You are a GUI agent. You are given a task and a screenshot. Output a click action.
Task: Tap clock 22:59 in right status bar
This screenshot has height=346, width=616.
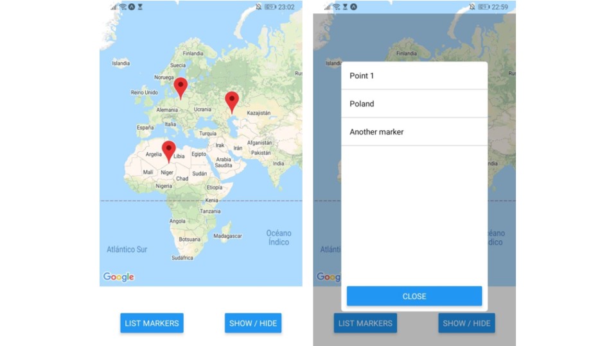click(500, 7)
